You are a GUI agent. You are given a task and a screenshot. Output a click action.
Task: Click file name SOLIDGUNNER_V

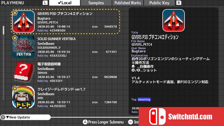click(x=49, y=48)
